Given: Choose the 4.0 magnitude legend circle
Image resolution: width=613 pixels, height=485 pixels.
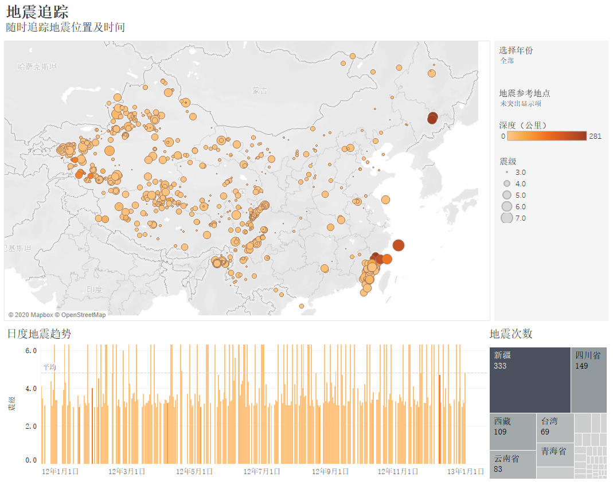Looking at the screenshot, I should (x=507, y=183).
